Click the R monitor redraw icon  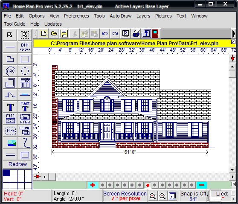coord(125,34)
